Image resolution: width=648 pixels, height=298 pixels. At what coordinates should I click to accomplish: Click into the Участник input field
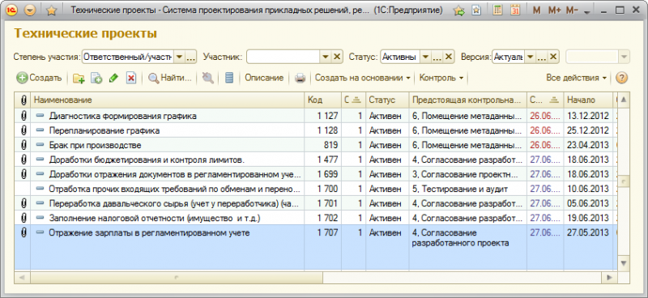click(283, 57)
